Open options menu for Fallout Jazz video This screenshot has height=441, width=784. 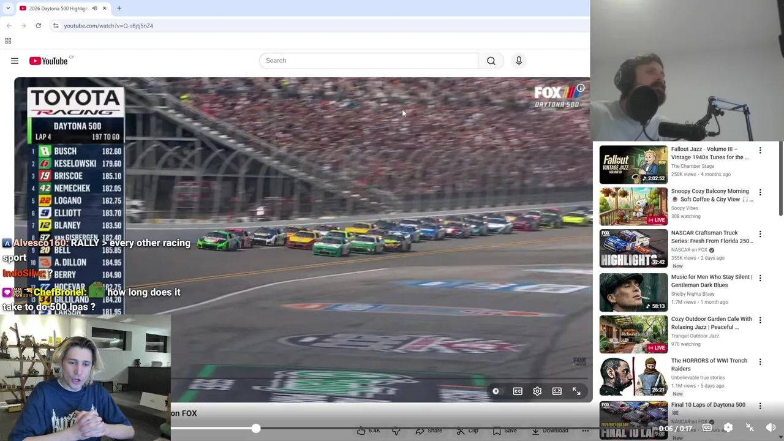(x=760, y=150)
